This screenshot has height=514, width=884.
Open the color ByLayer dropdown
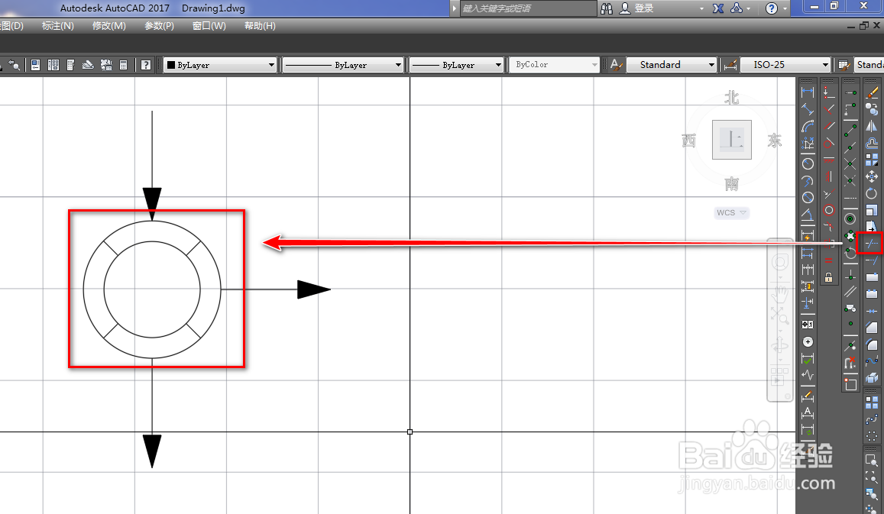[221, 65]
